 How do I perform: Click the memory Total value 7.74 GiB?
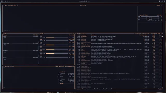pyautogui.click(x=36, y=35)
